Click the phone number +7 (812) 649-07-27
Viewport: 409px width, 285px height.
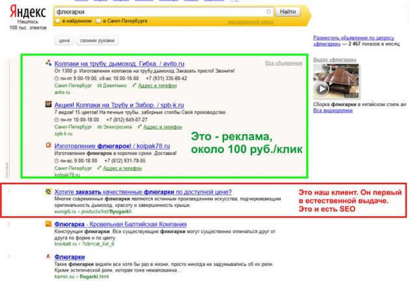[x=127, y=120]
